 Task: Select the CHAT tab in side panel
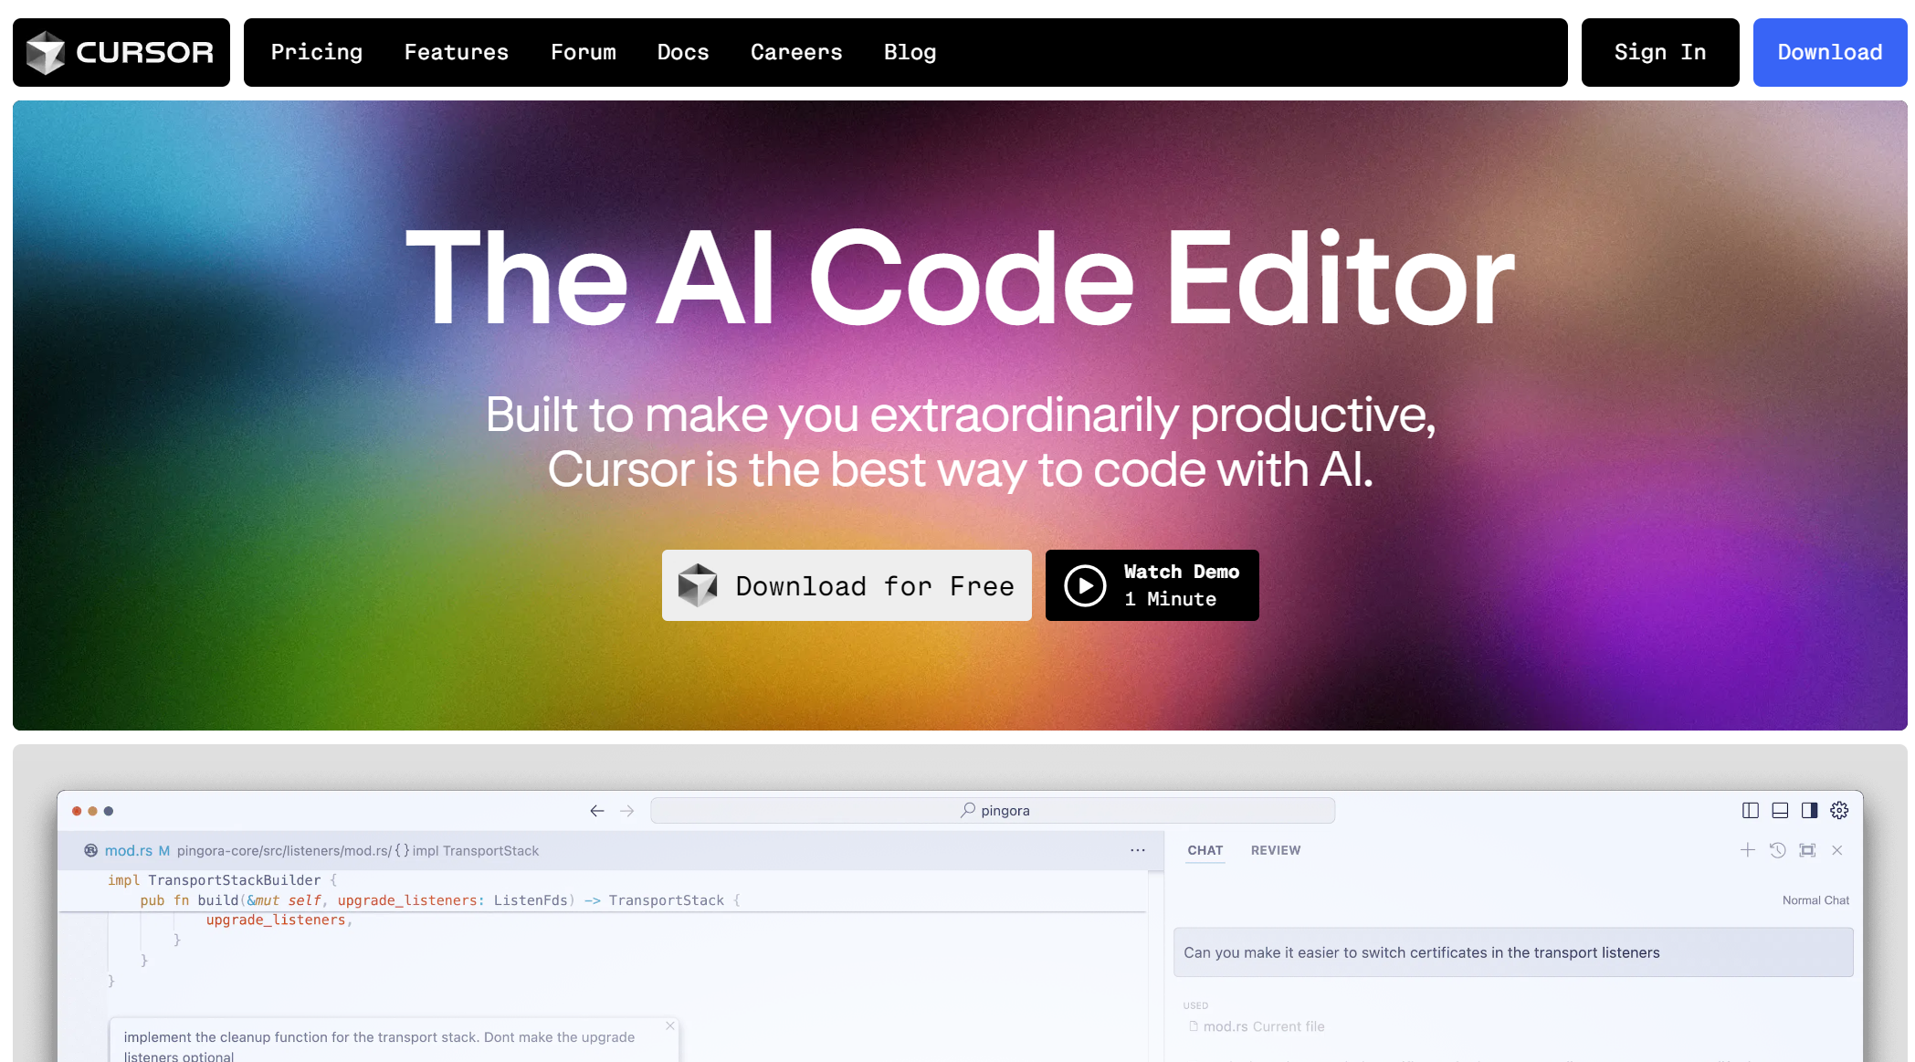(1204, 850)
